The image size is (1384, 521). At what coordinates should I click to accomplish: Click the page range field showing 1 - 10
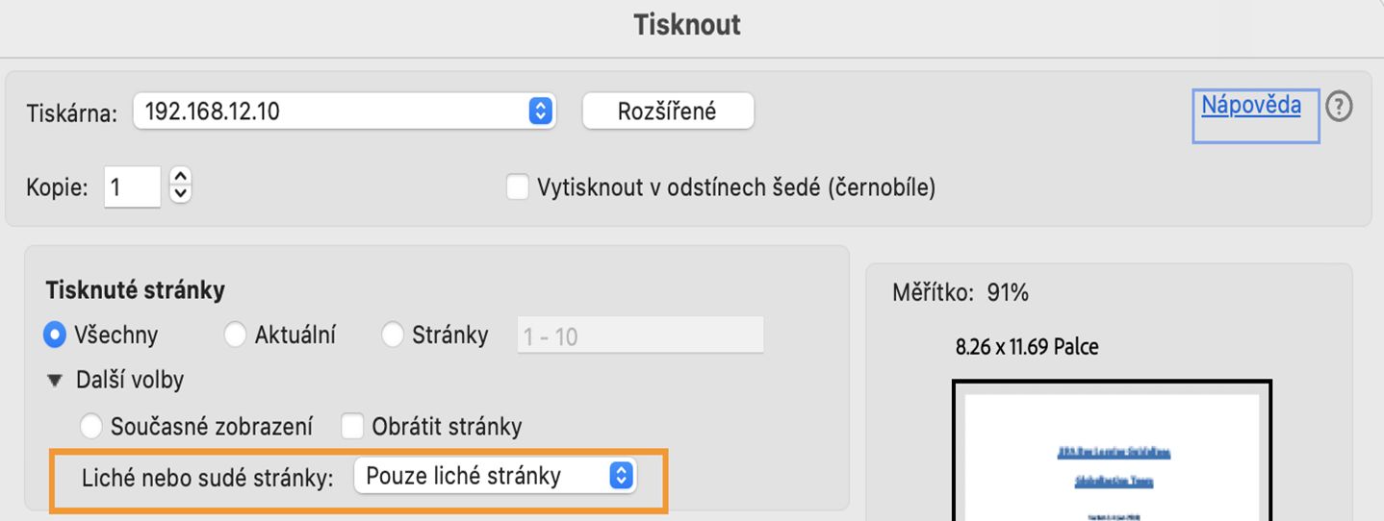[640, 335]
